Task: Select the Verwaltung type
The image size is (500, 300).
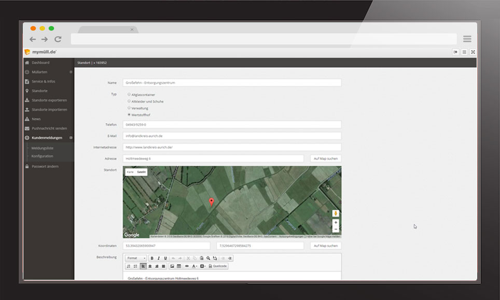Action: [129, 108]
